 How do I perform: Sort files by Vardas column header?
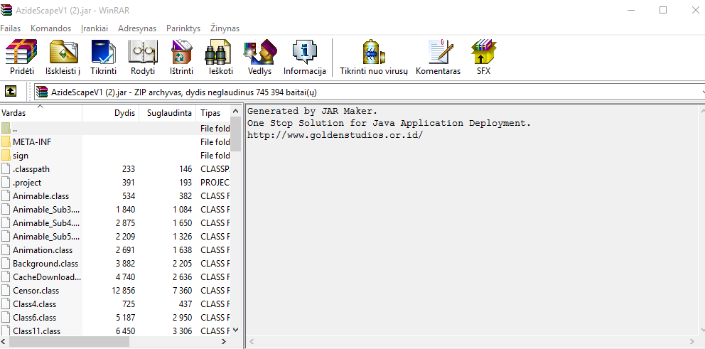(41, 113)
